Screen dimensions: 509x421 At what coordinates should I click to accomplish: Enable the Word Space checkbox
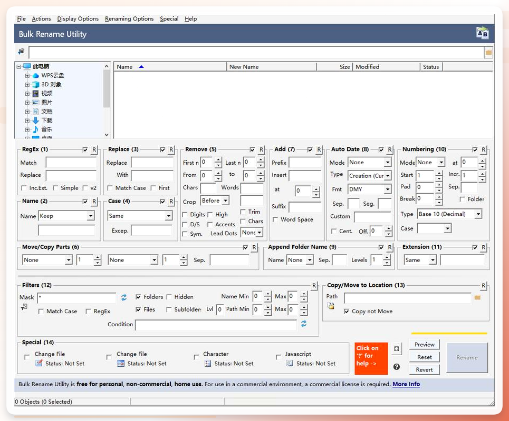(x=275, y=219)
